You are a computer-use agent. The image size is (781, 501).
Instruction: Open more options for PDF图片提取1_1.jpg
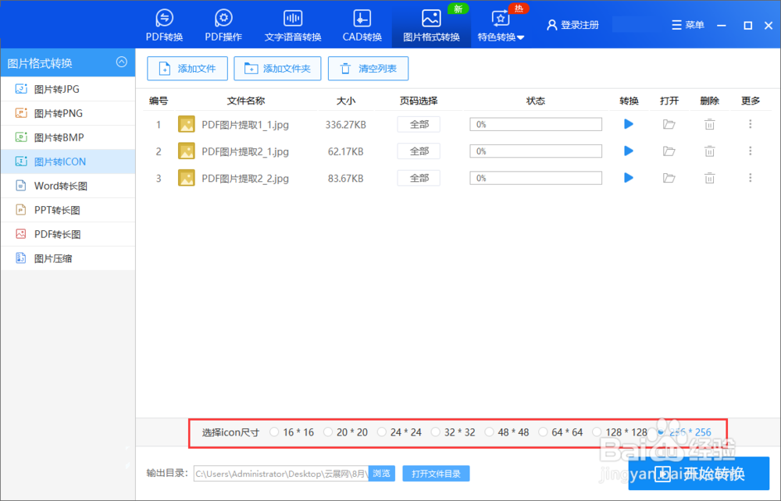point(750,124)
